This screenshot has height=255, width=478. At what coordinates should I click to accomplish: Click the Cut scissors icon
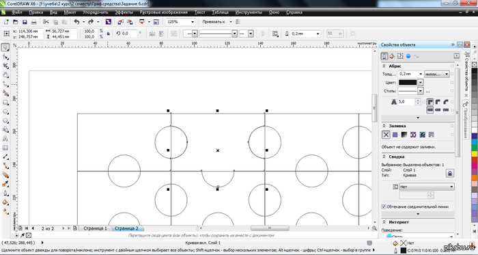[x=46, y=22]
